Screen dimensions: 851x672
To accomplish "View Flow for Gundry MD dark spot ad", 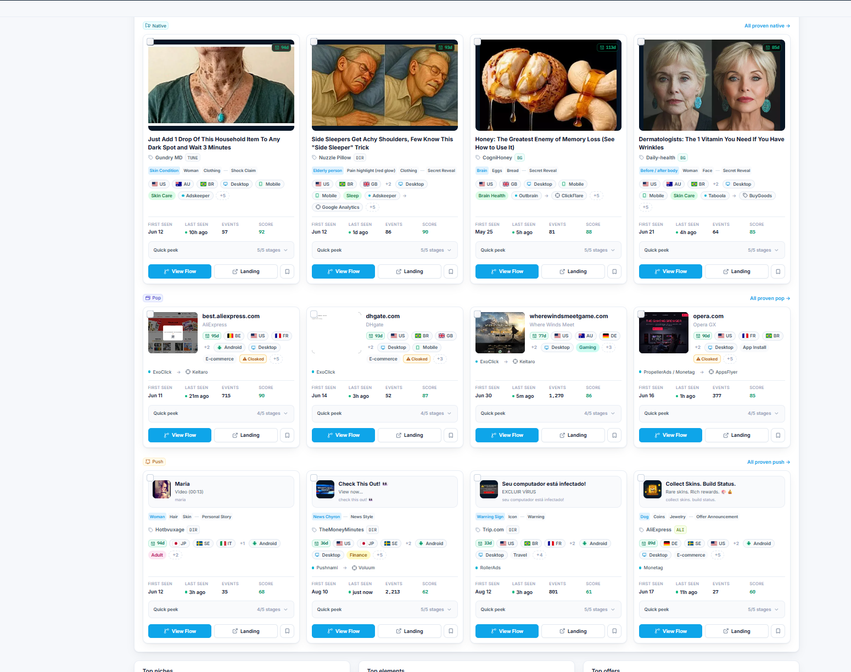I will (180, 271).
